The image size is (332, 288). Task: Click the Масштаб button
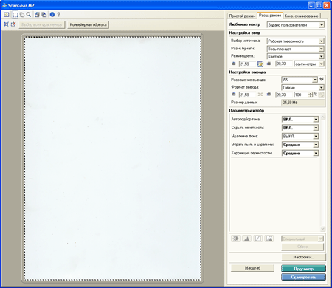coord(252,268)
